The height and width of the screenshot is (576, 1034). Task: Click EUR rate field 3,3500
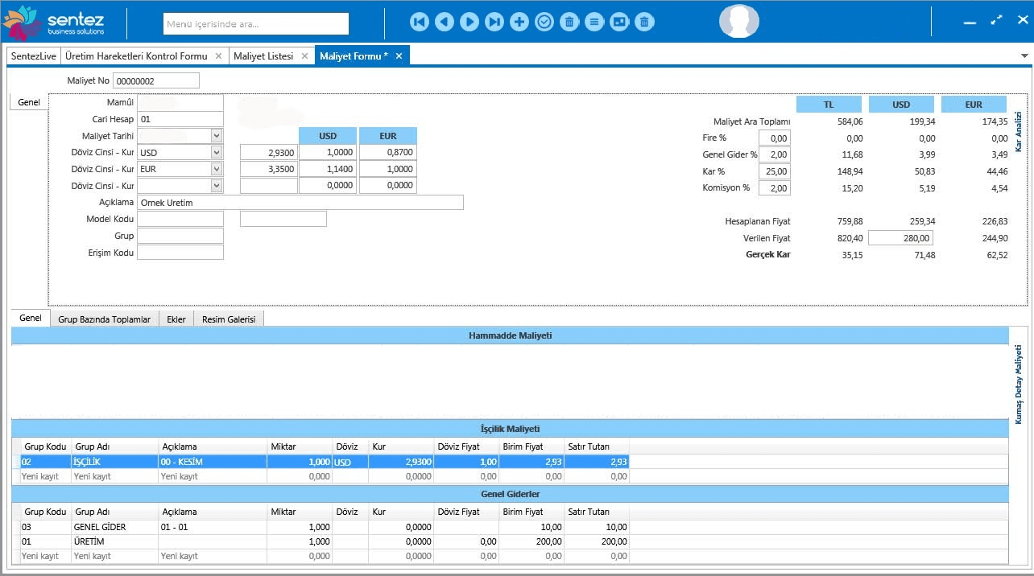click(x=268, y=169)
